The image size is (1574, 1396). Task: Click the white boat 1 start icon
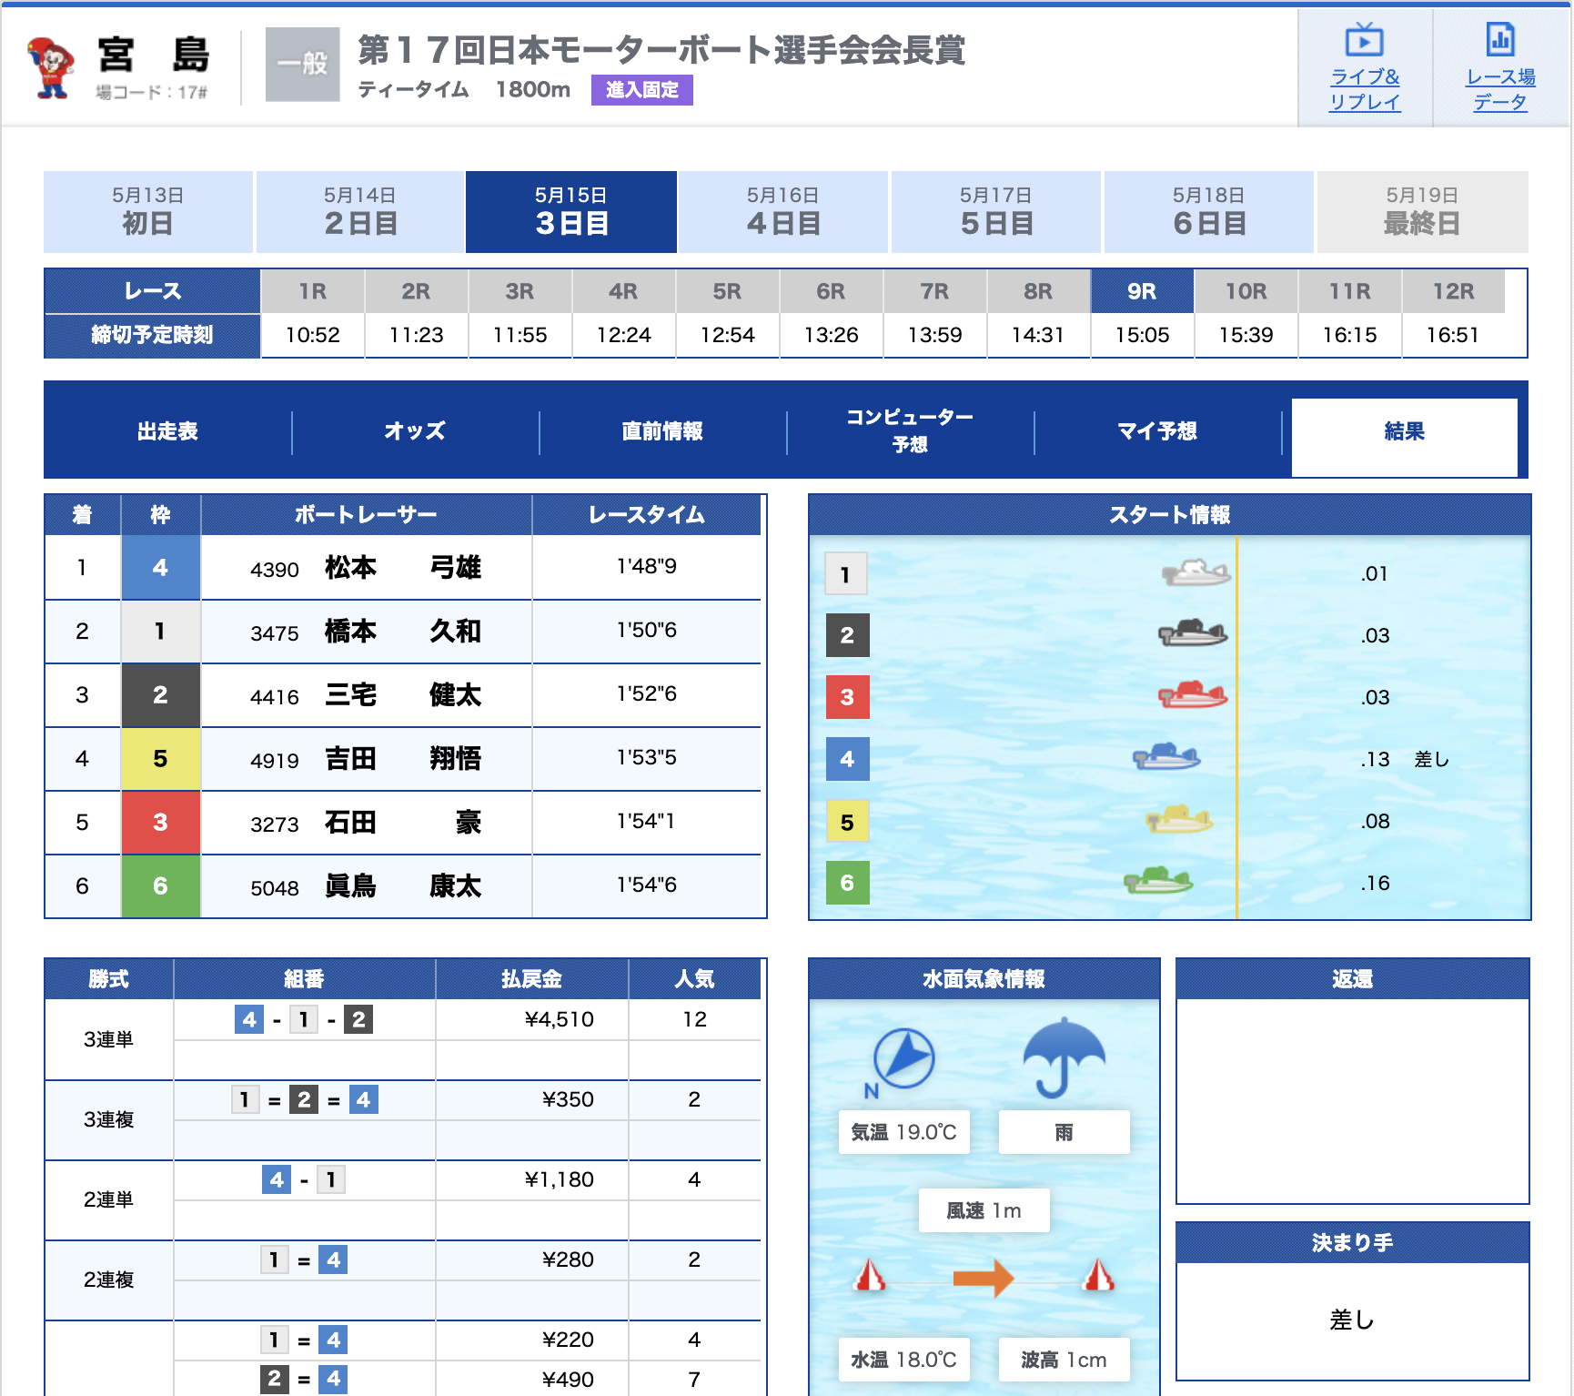(1196, 573)
